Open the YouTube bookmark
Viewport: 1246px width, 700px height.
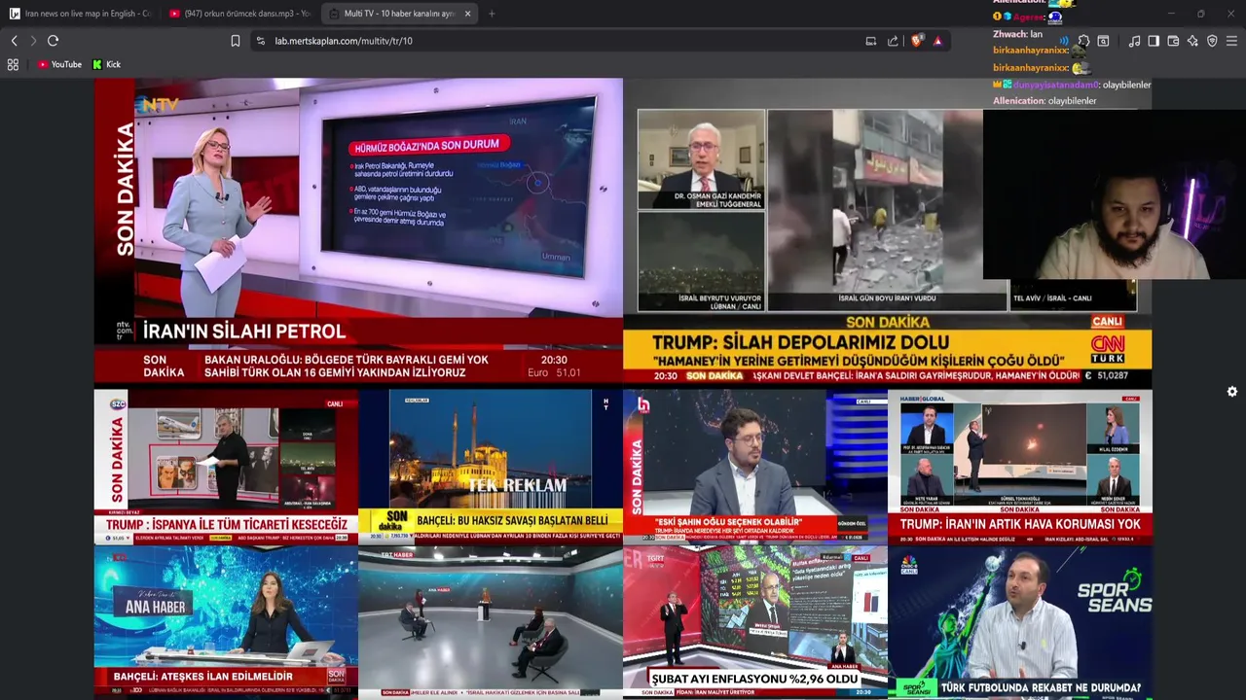tap(59, 64)
